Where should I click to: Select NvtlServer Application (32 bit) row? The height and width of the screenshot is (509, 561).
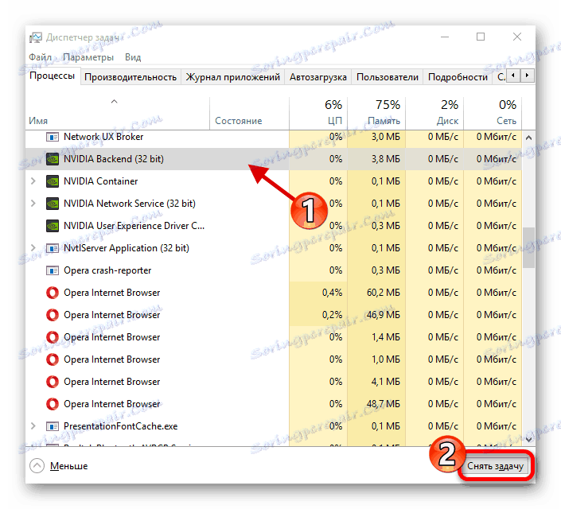coord(274,248)
